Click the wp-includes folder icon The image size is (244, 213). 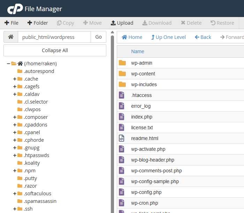tap(122, 84)
